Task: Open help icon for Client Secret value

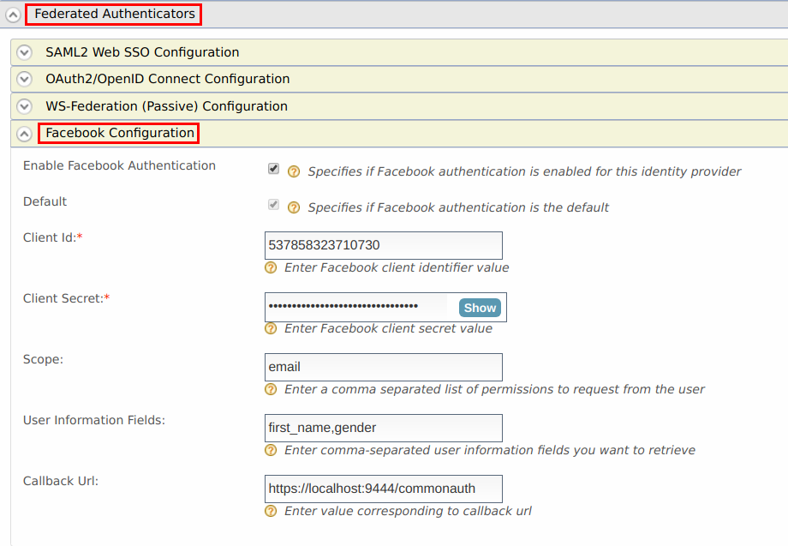Action: click(270, 328)
